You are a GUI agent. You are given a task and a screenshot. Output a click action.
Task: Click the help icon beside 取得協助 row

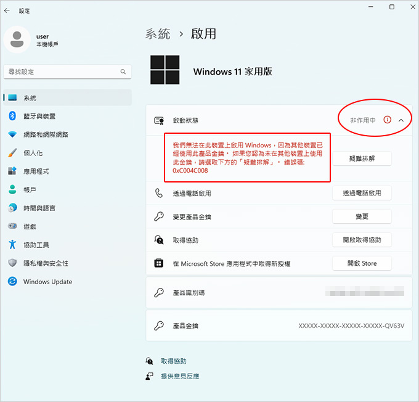tap(159, 240)
